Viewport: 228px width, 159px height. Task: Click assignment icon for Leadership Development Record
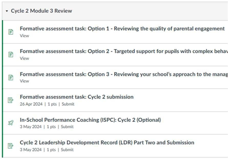click(x=11, y=146)
